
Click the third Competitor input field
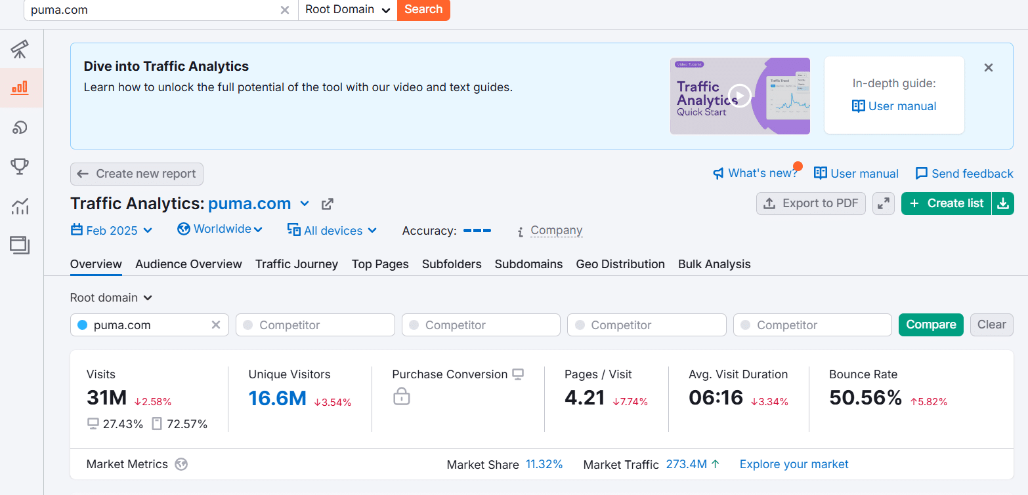(647, 325)
